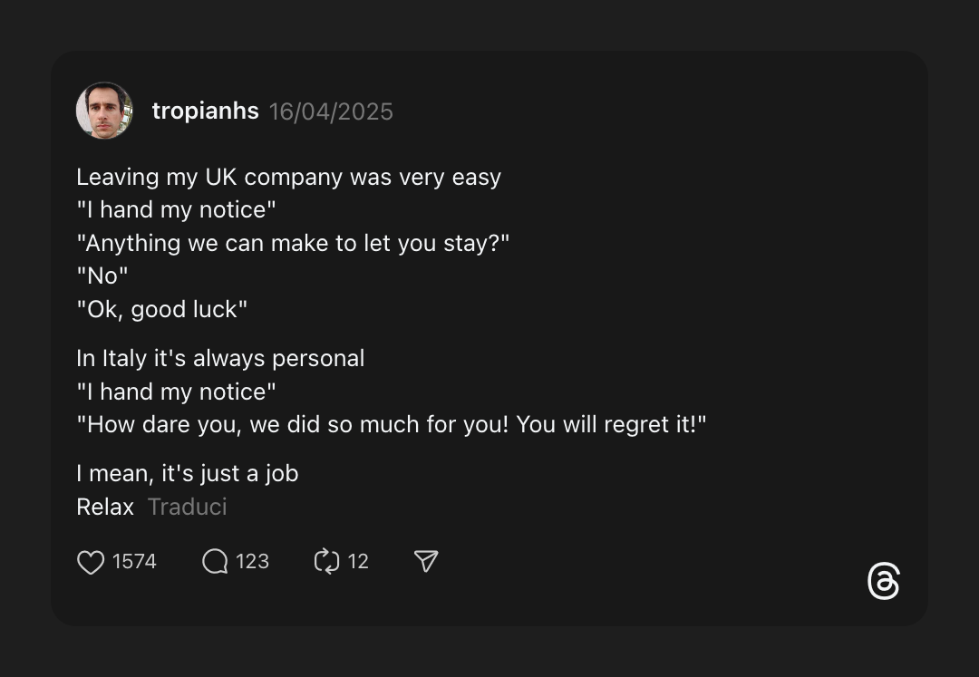Image resolution: width=979 pixels, height=677 pixels.
Task: Open replies via the comment bubble icon
Action: [x=215, y=563]
